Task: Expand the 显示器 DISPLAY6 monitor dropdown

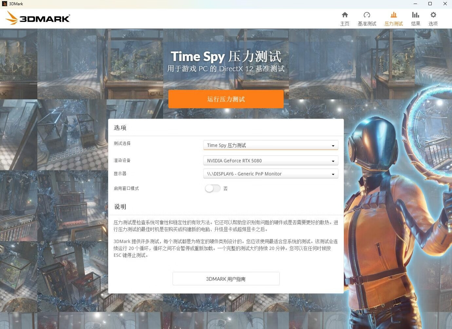Action: pyautogui.click(x=271, y=174)
